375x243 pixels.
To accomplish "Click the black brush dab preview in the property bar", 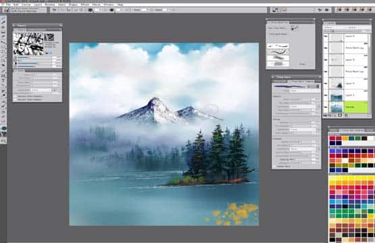I will (x=90, y=10).
